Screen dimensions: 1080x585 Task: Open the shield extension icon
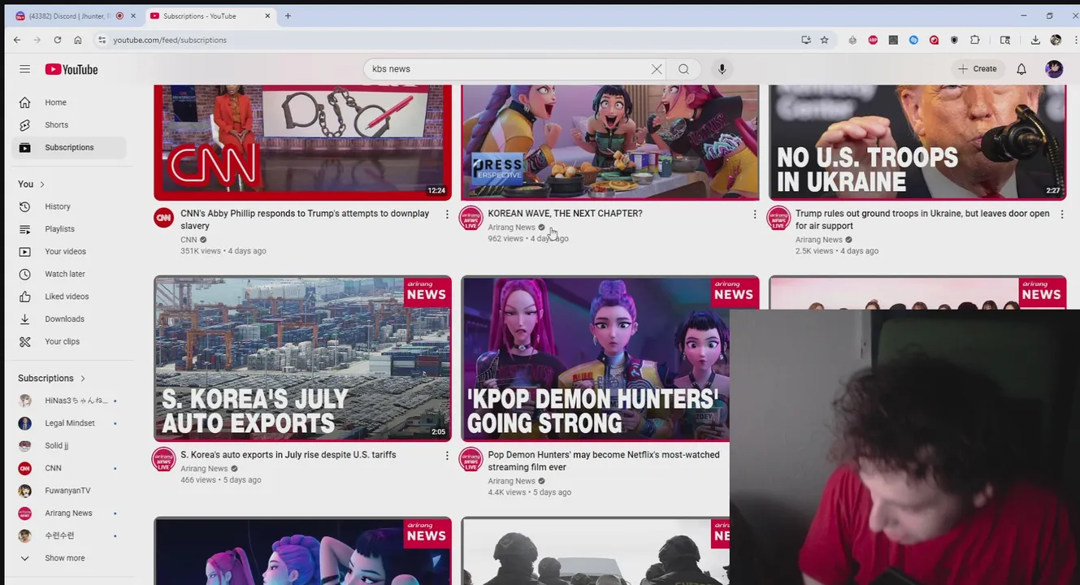[x=954, y=40]
